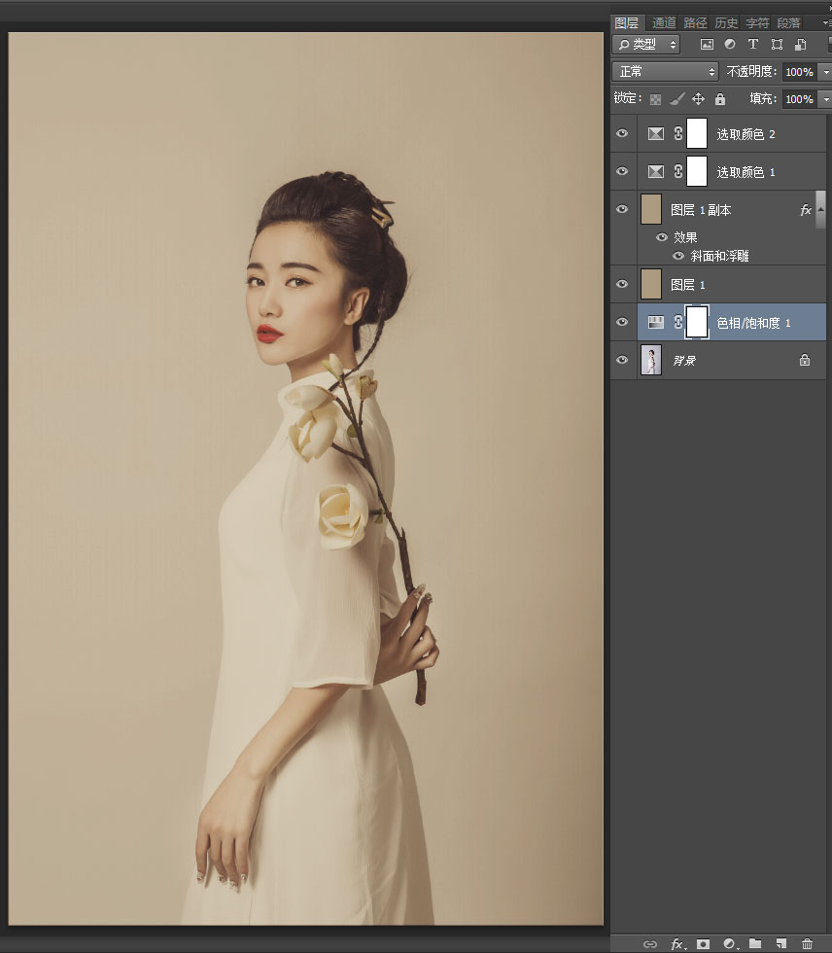This screenshot has width=832, height=953.
Task: Toggle visibility of the 背景 layer
Action: tap(622, 360)
